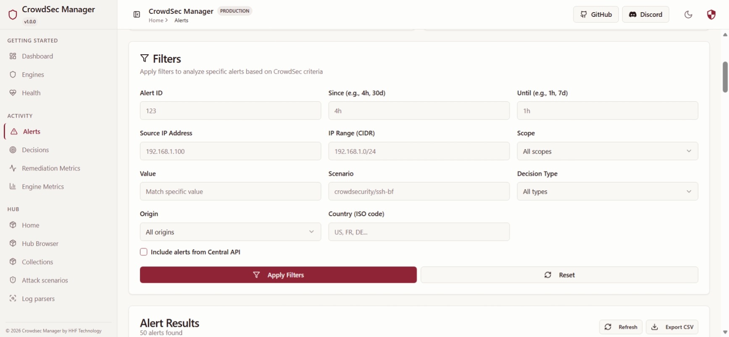
Task: Click the Engine Metrics chart icon
Action: (13, 187)
